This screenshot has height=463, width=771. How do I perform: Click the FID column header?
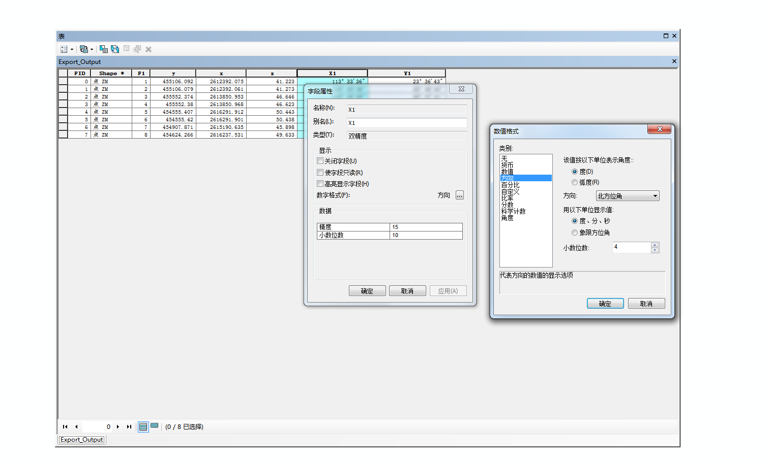(x=79, y=73)
